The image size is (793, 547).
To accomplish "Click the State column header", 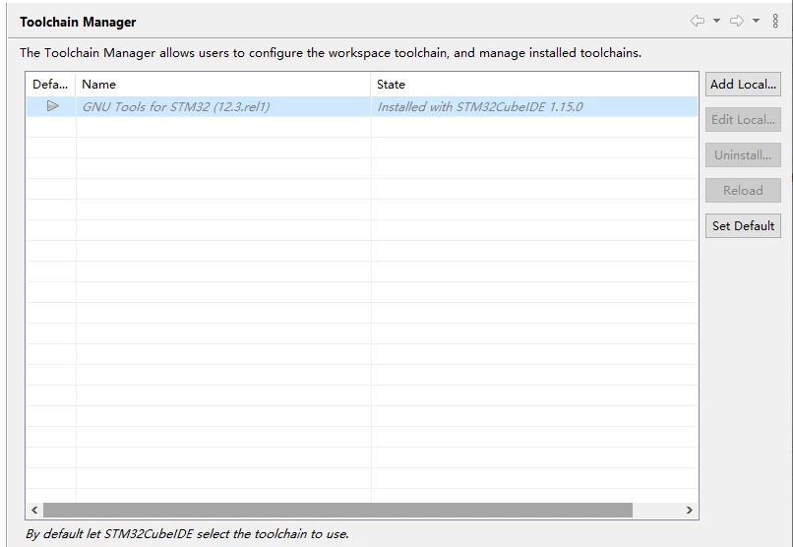I will [534, 85].
